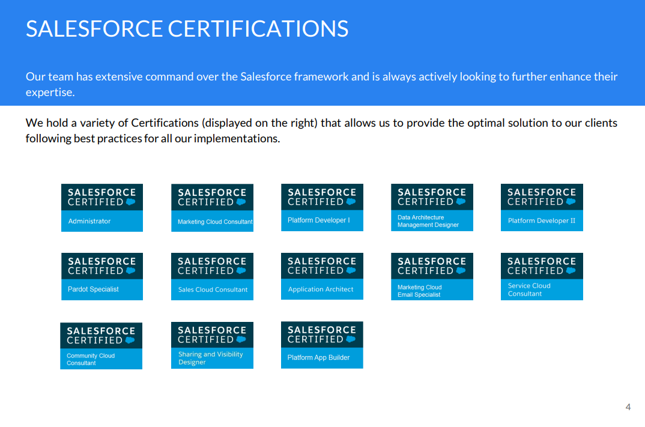Select the Sharing and Visibility Designer badge
Viewport: 645px width, 427px height.
click(x=212, y=345)
